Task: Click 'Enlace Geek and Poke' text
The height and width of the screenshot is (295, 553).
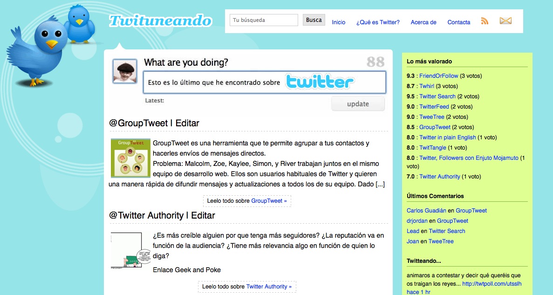Action: (x=186, y=270)
